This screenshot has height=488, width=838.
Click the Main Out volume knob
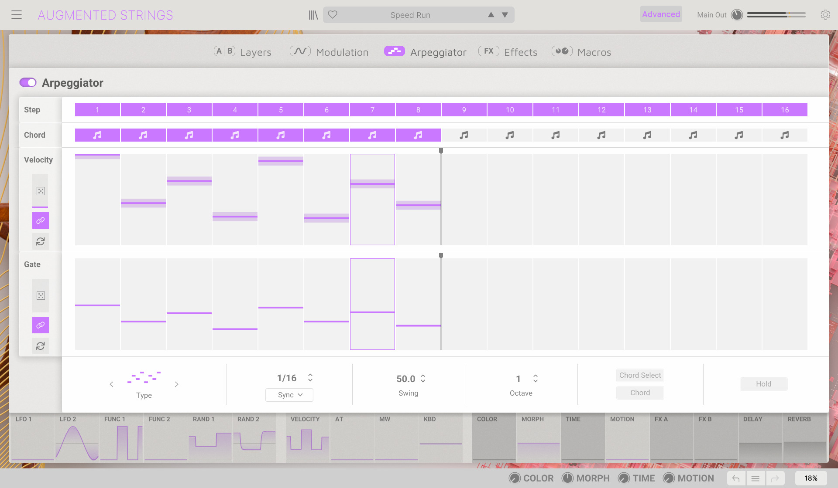[737, 15]
